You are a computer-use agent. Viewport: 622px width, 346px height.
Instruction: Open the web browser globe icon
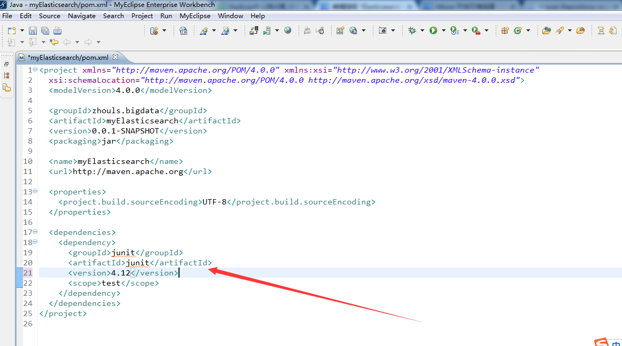288,30
